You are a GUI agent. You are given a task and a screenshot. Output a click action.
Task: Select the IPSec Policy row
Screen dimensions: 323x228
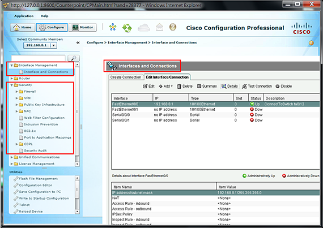215,214
